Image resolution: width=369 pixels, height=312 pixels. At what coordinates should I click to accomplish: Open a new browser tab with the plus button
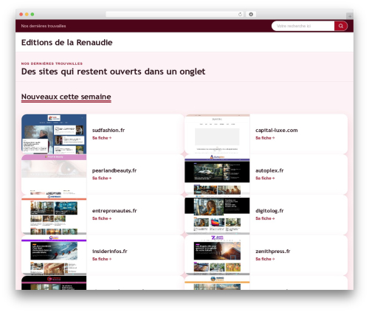(x=350, y=16)
